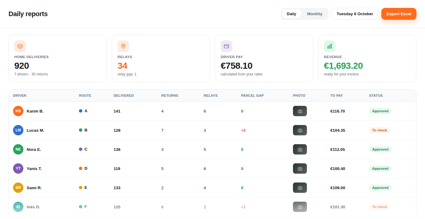
Task: Open the Tuesday 6 October date picker
Action: pyautogui.click(x=355, y=14)
